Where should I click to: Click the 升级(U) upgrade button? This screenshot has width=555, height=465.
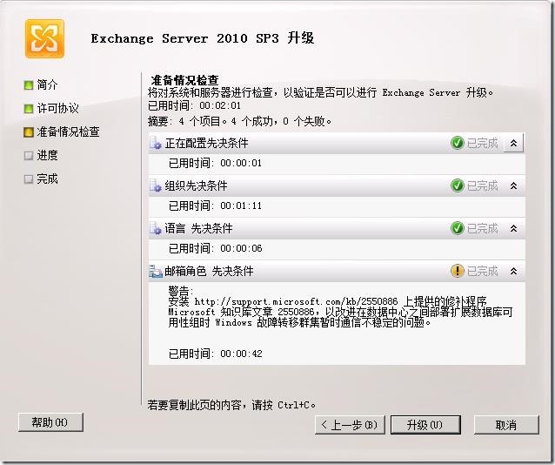pos(425,425)
